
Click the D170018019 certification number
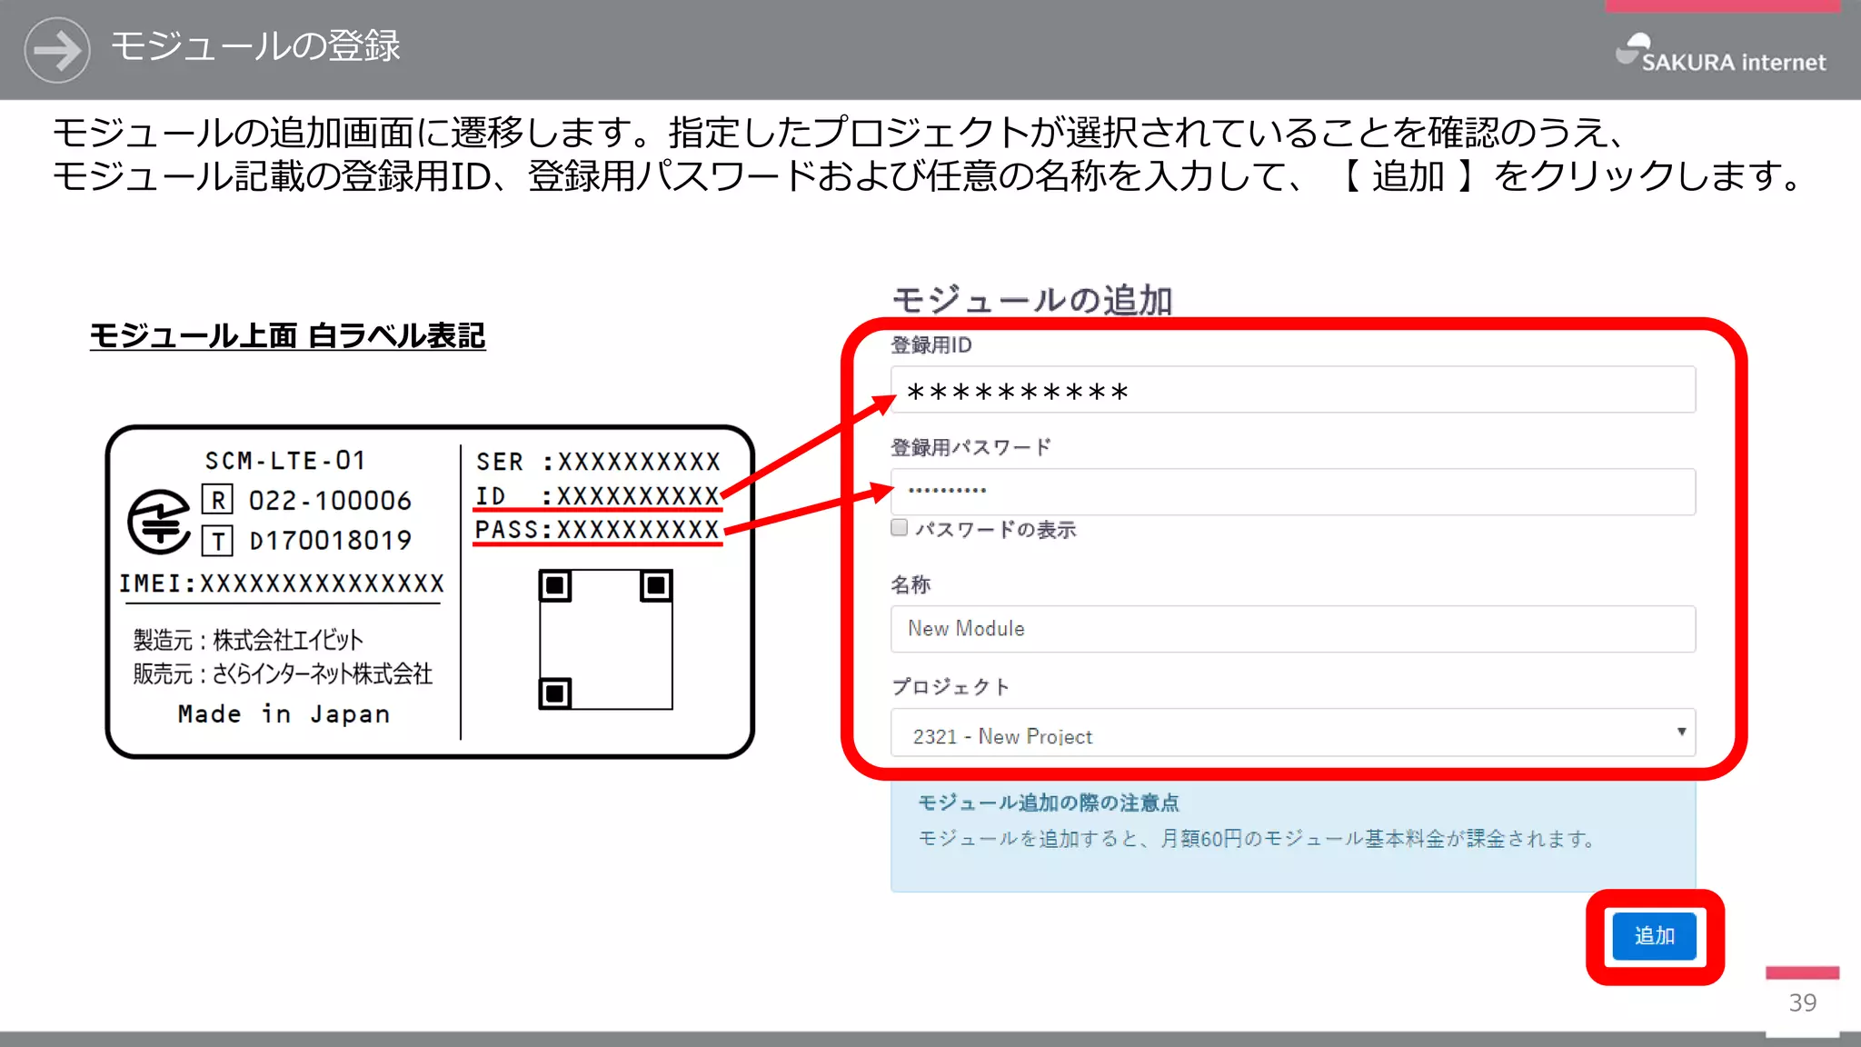331,541
